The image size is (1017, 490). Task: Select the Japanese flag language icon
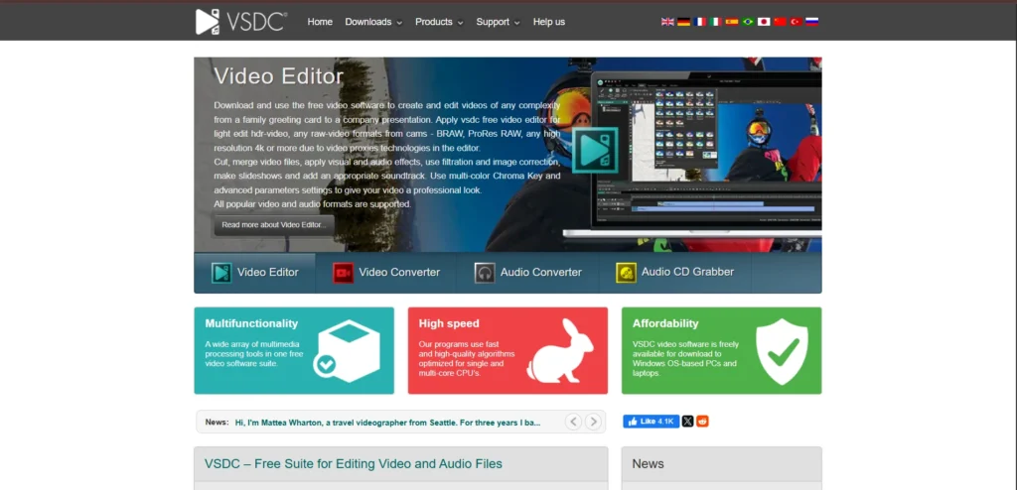[764, 22]
